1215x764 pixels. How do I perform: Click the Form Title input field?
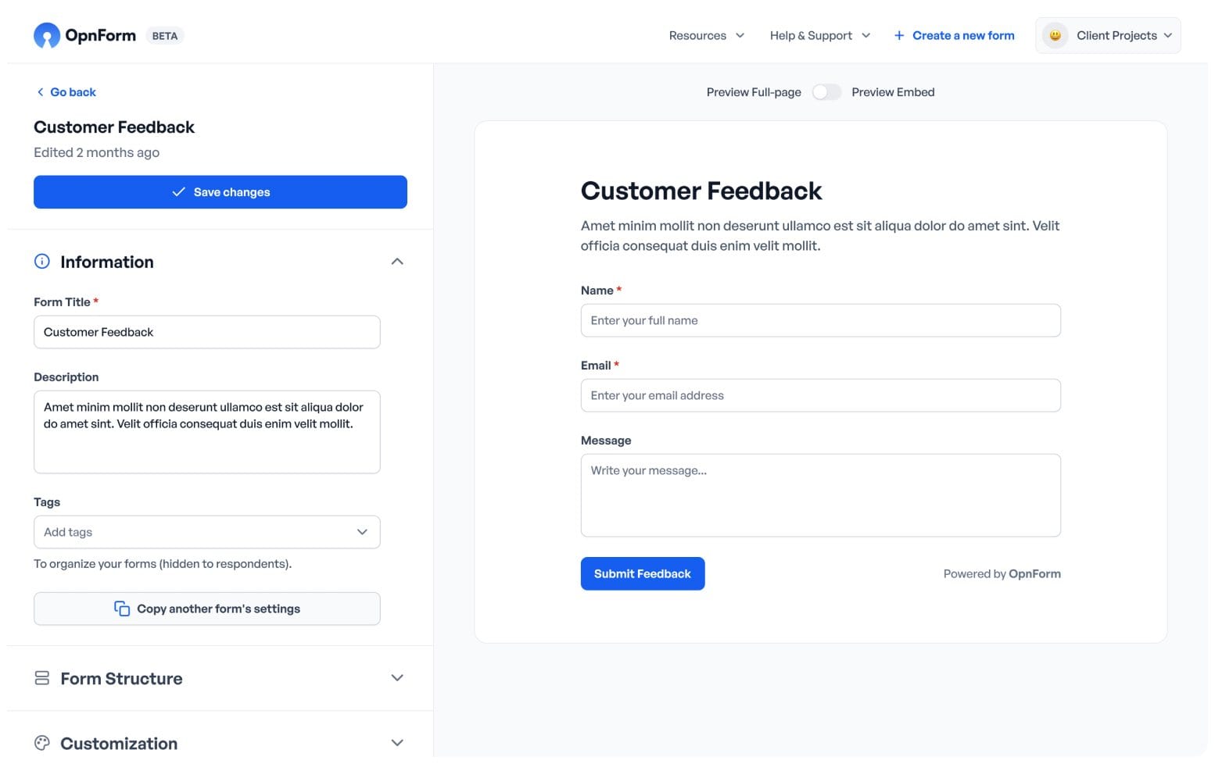206,332
